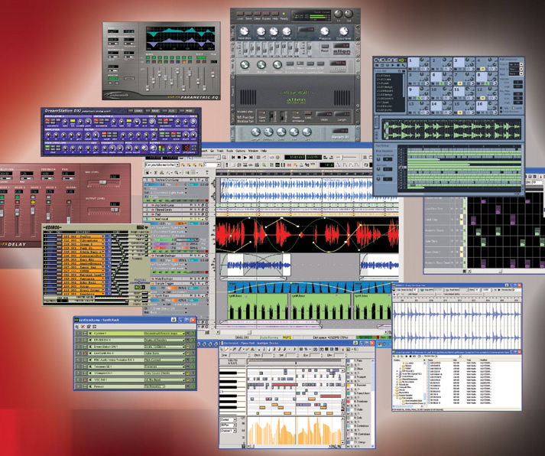Click the delete synth red X in Synth Rack
This screenshot has width=545, height=456.
(x=83, y=327)
